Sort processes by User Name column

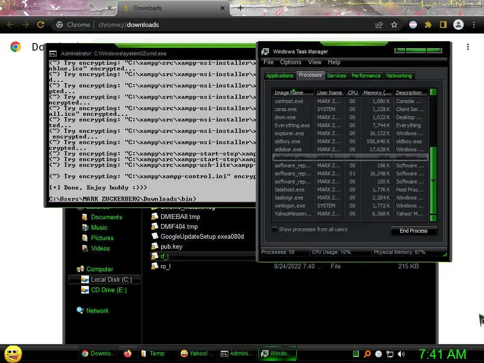[x=329, y=93]
